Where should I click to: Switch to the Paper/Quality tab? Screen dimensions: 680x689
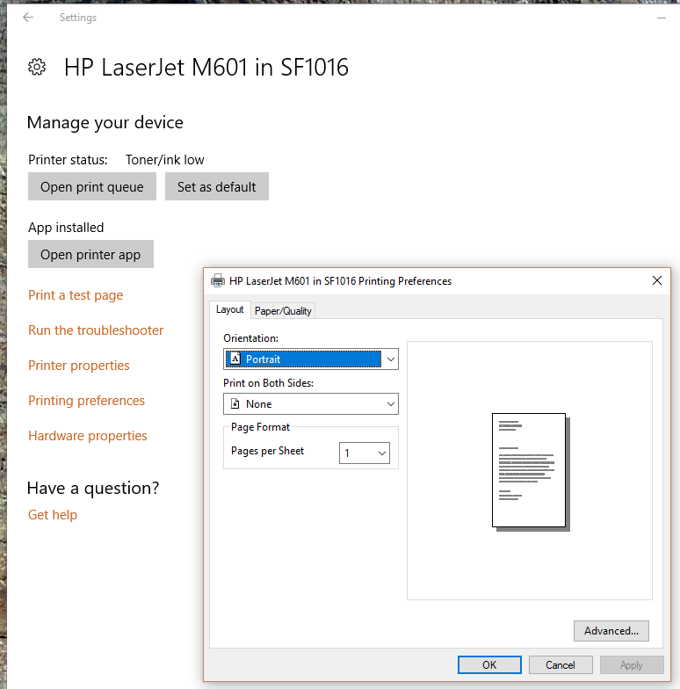[283, 311]
